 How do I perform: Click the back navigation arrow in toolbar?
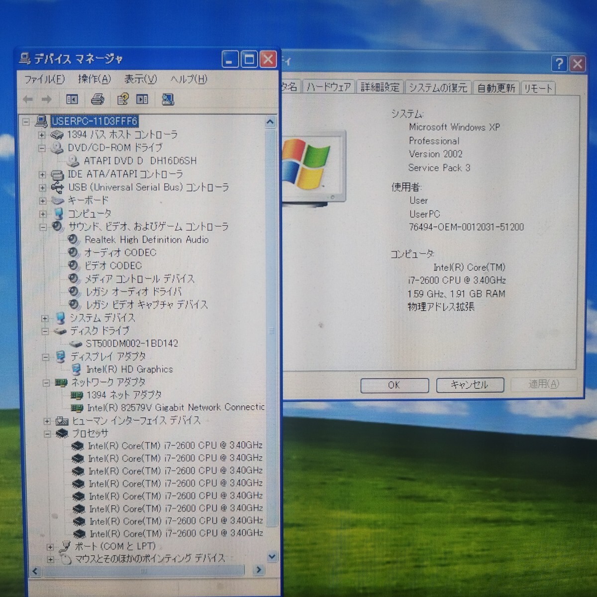point(28,99)
